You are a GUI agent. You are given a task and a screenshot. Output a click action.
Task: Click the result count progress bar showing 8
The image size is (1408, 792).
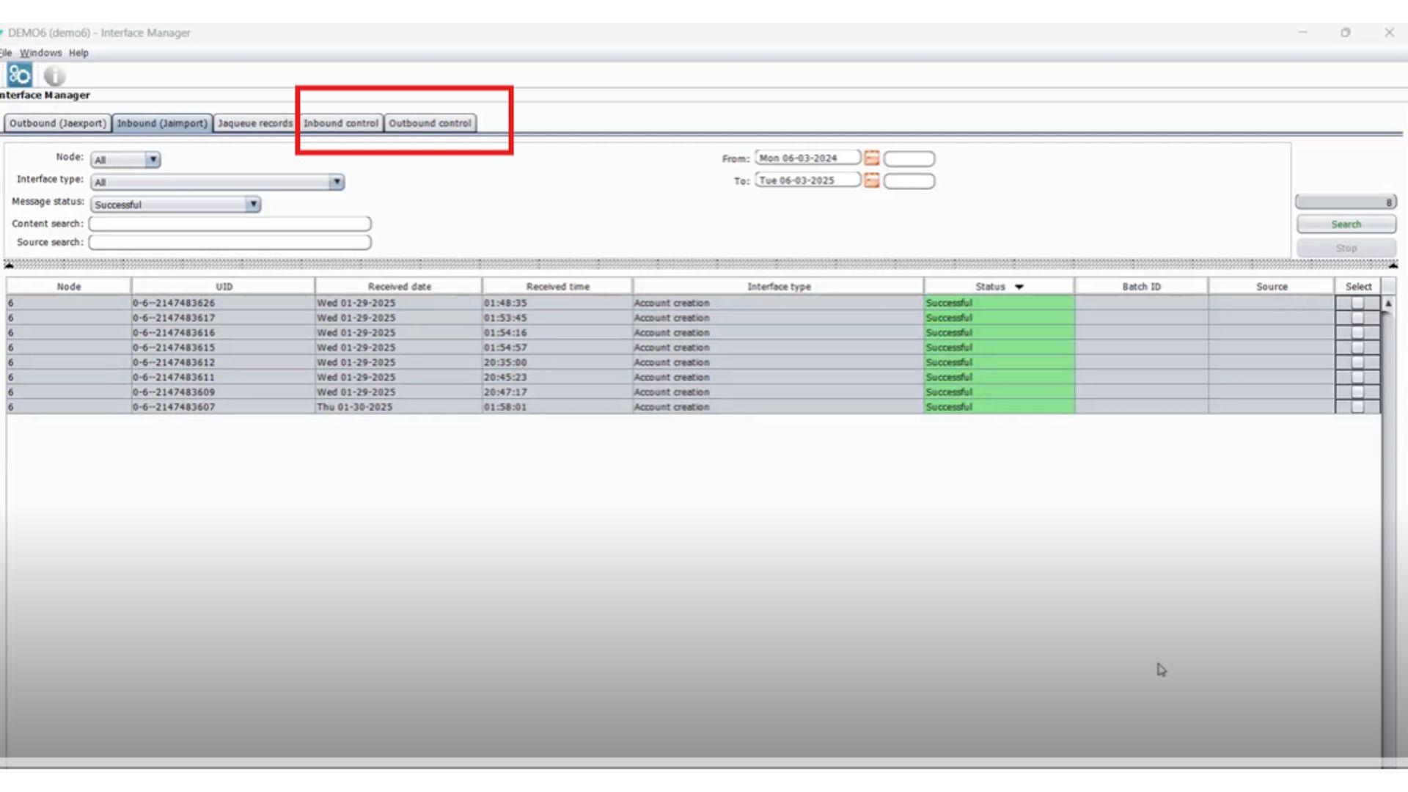point(1346,202)
